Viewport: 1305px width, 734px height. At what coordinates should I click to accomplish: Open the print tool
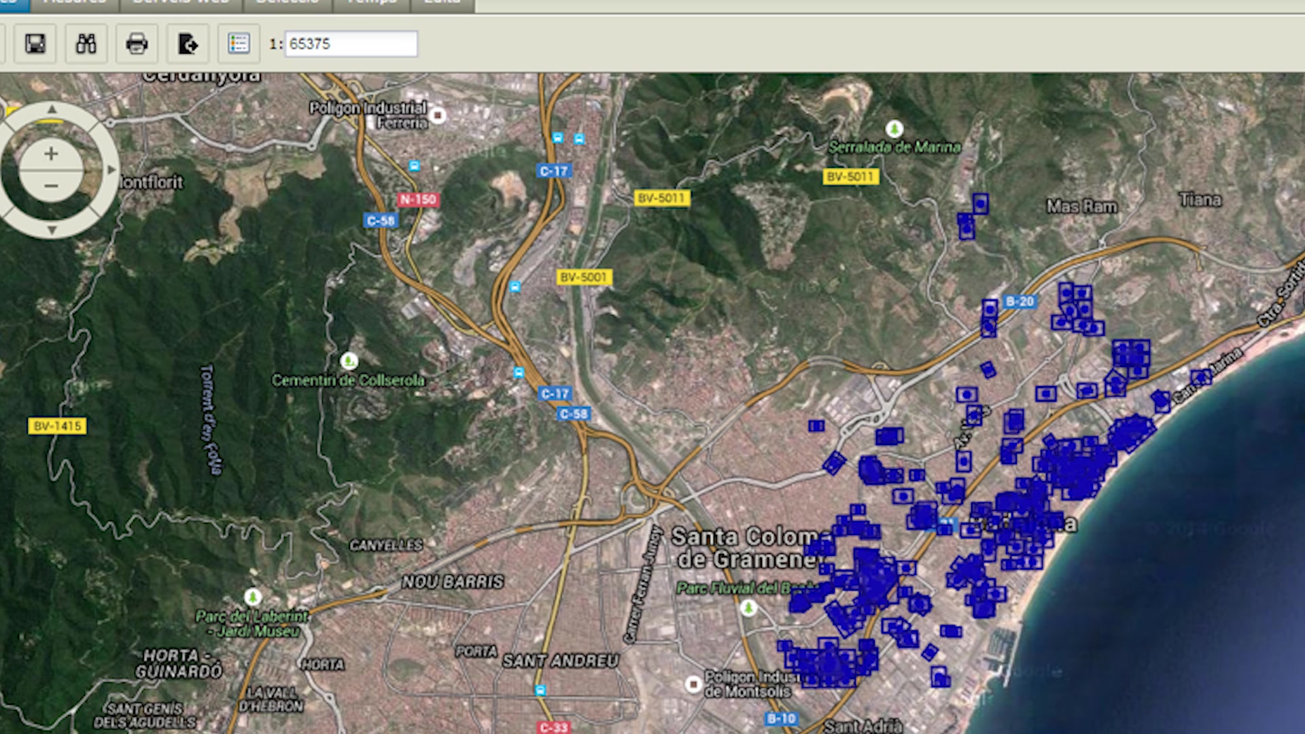[137, 43]
